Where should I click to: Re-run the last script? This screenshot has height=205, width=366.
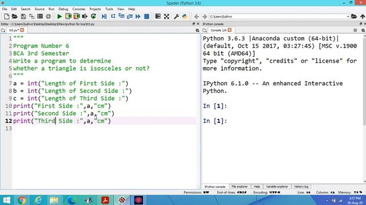pos(93,17)
